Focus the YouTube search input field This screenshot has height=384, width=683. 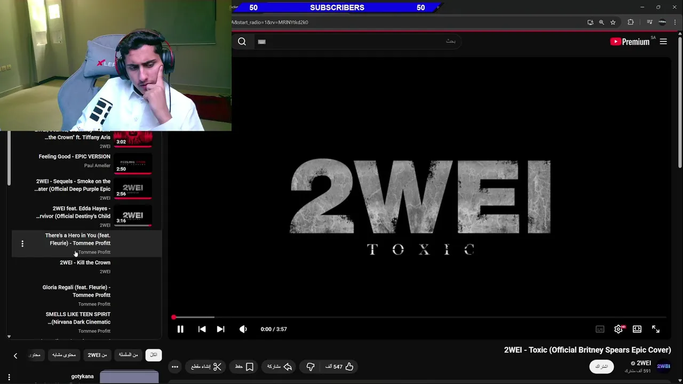pyautogui.click(x=356, y=42)
